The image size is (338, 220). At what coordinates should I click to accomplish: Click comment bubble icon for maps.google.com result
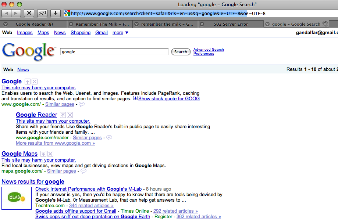tap(83, 171)
